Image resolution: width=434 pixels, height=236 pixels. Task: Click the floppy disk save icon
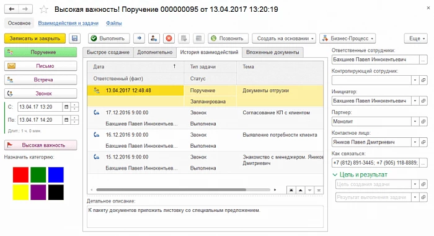coord(75,39)
